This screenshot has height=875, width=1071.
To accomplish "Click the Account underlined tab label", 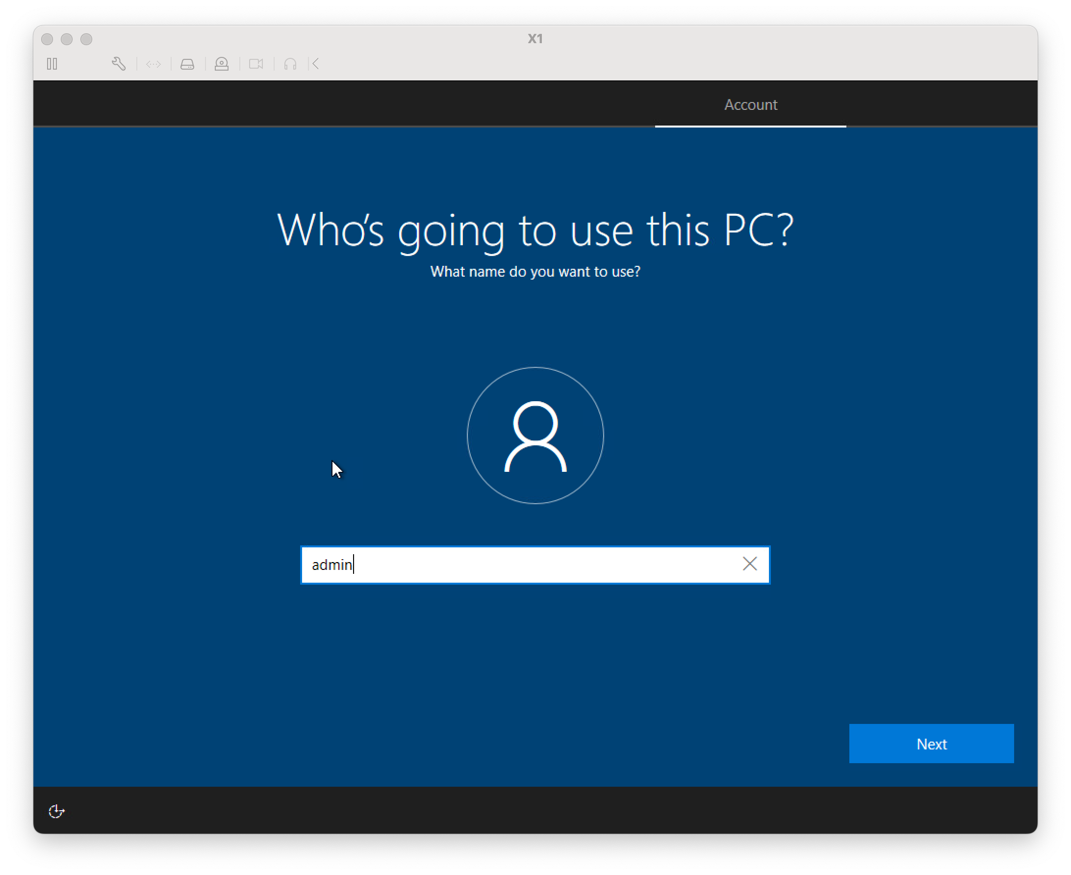I will pos(750,104).
